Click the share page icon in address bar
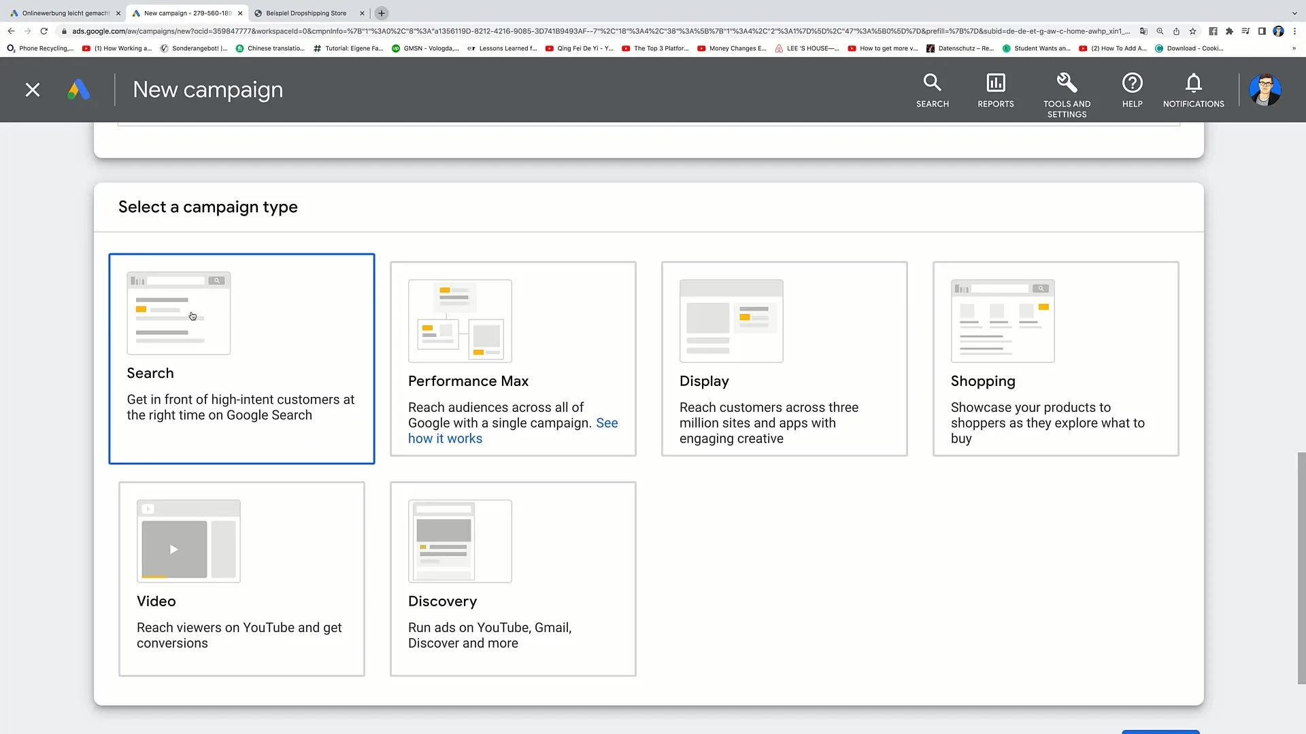Viewport: 1306px width, 734px height. point(1176,31)
